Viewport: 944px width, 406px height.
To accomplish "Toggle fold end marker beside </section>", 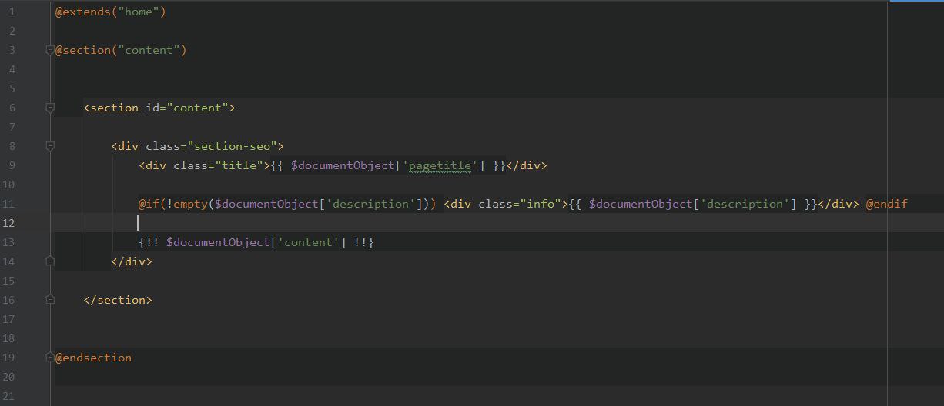I will (x=50, y=300).
